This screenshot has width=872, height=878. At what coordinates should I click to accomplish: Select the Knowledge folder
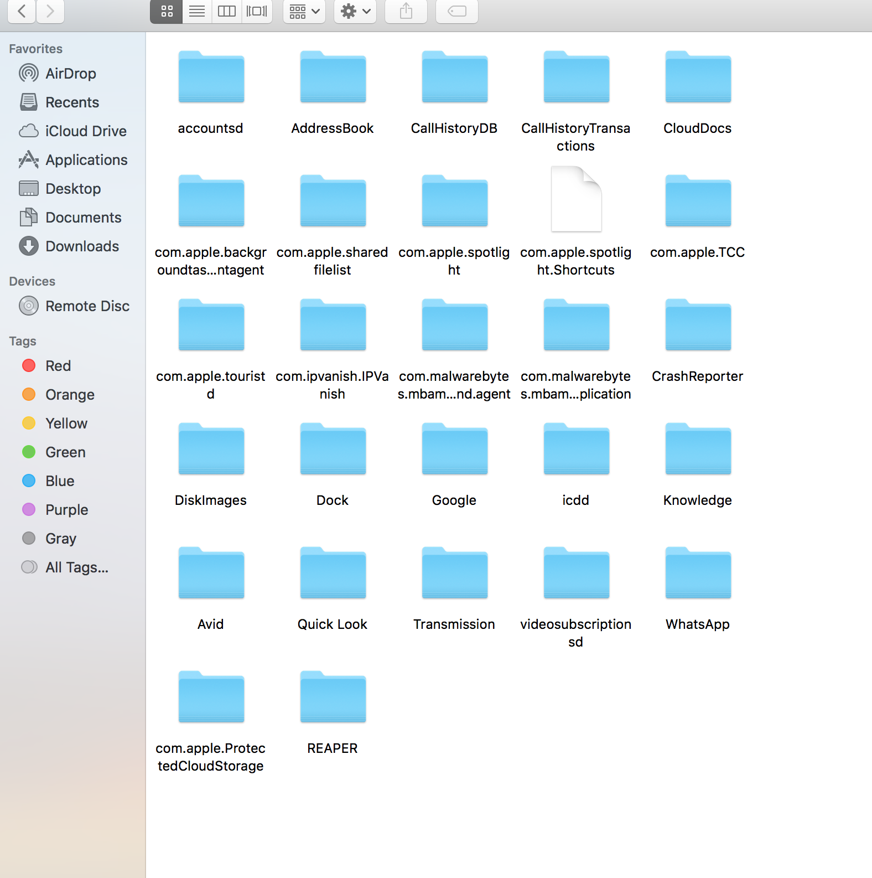tap(698, 450)
